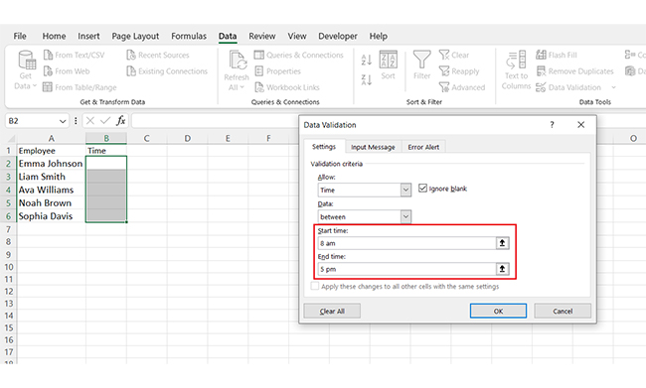Select the Data ribbon tab

(x=228, y=36)
